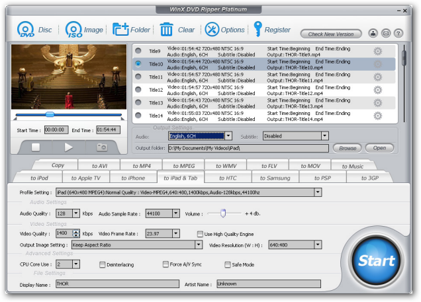Click Open output folder button
Image resolution: width=421 pixels, height=302 pixels.
pos(379,148)
